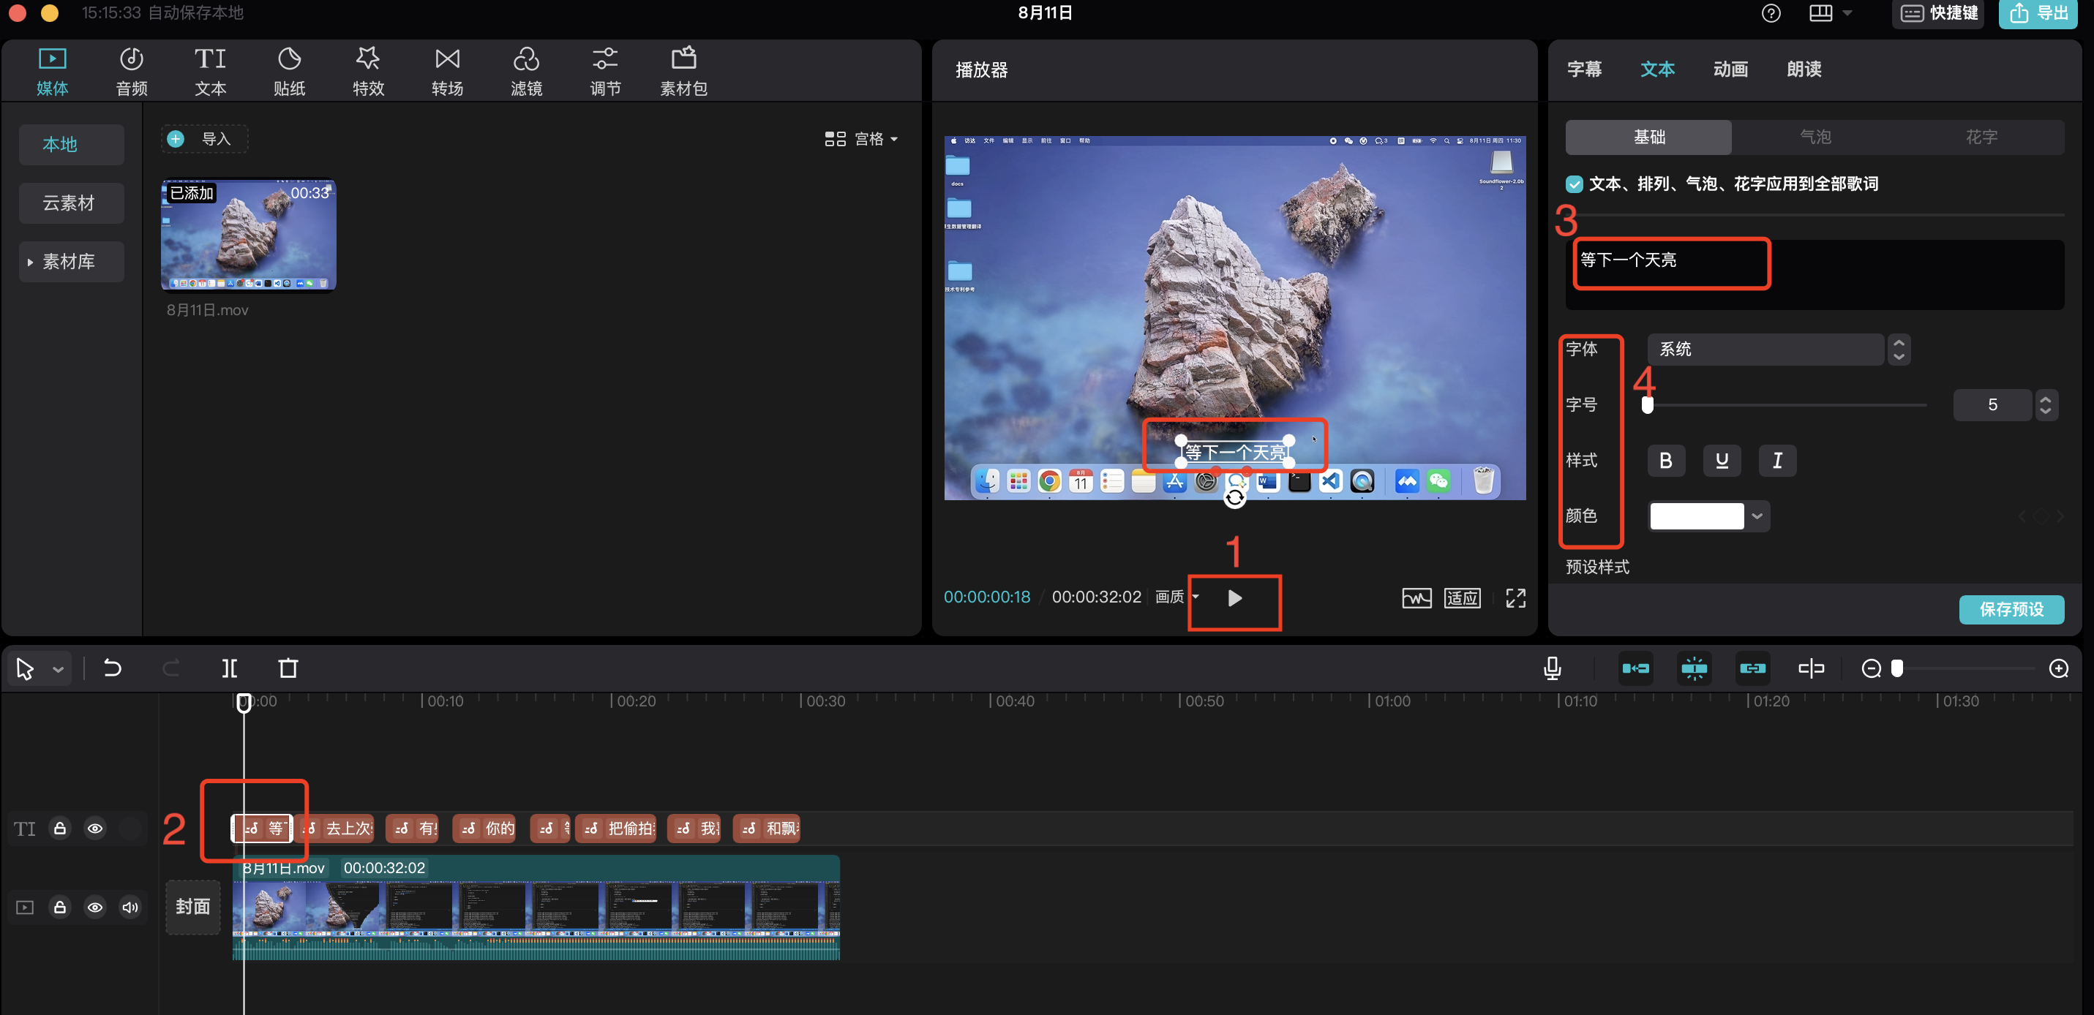The height and width of the screenshot is (1015, 2094).
Task: Hide the text track with eye icon
Action: [95, 828]
